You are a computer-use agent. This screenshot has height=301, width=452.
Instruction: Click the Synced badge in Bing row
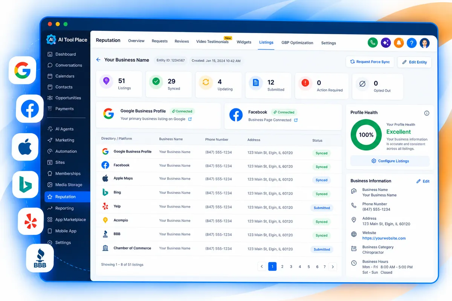click(322, 194)
